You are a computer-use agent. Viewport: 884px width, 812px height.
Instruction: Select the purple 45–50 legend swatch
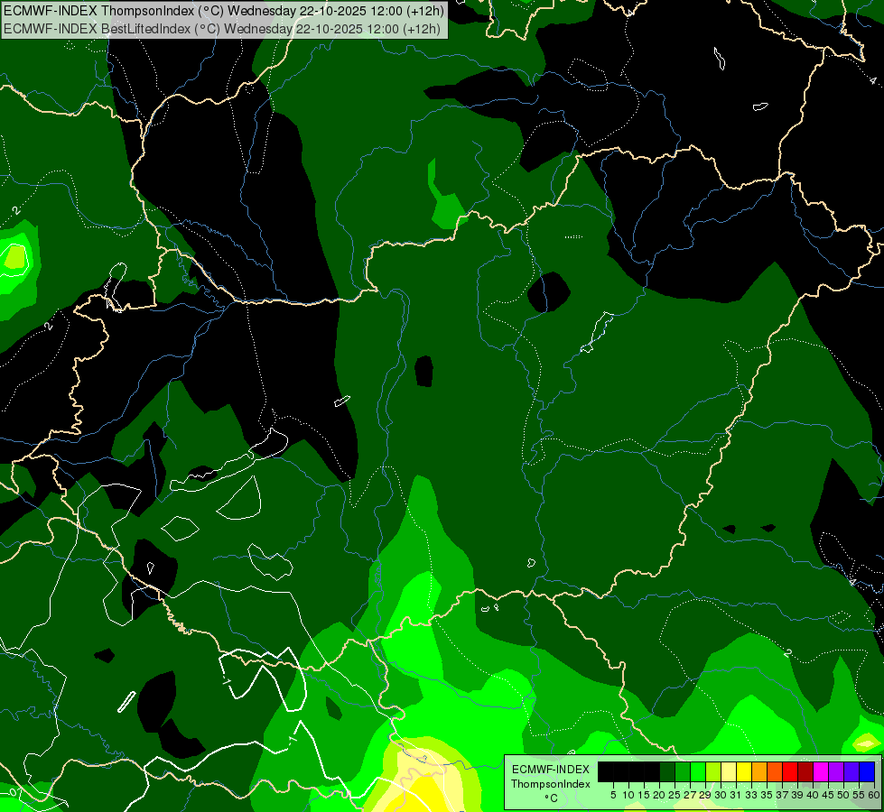pos(836,771)
